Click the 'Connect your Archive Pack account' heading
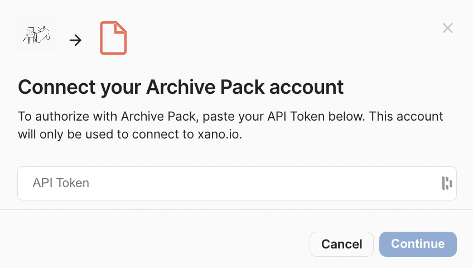This screenshot has height=268, width=473. 181,87
